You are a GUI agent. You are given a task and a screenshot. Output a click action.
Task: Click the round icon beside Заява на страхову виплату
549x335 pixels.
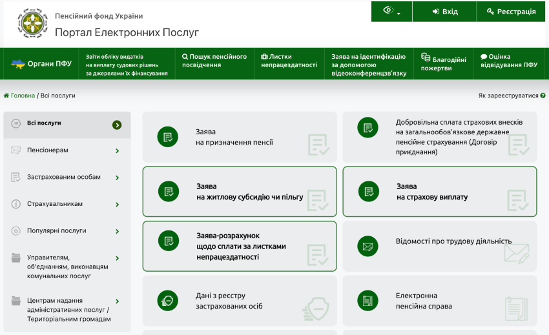point(369,192)
